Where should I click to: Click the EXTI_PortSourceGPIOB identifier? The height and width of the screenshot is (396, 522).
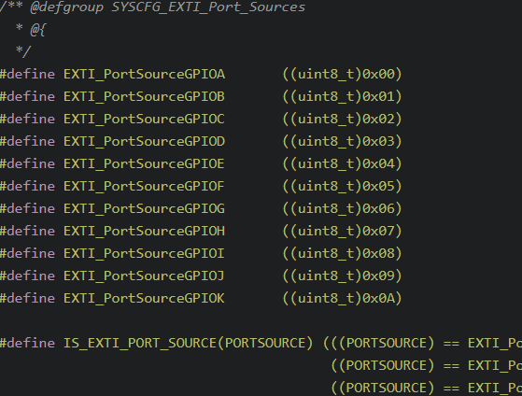pyautogui.click(x=144, y=96)
